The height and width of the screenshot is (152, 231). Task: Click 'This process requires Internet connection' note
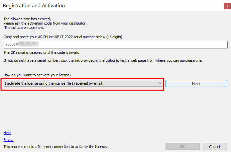(x=55, y=147)
